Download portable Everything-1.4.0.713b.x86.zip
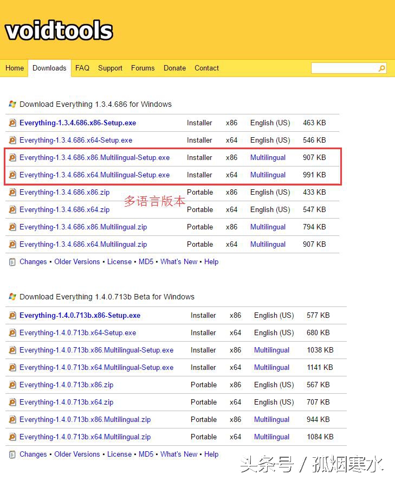 [66, 385]
